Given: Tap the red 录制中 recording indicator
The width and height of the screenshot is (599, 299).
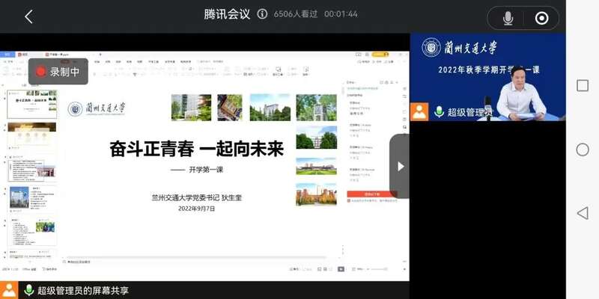Looking at the screenshot, I should click(58, 72).
